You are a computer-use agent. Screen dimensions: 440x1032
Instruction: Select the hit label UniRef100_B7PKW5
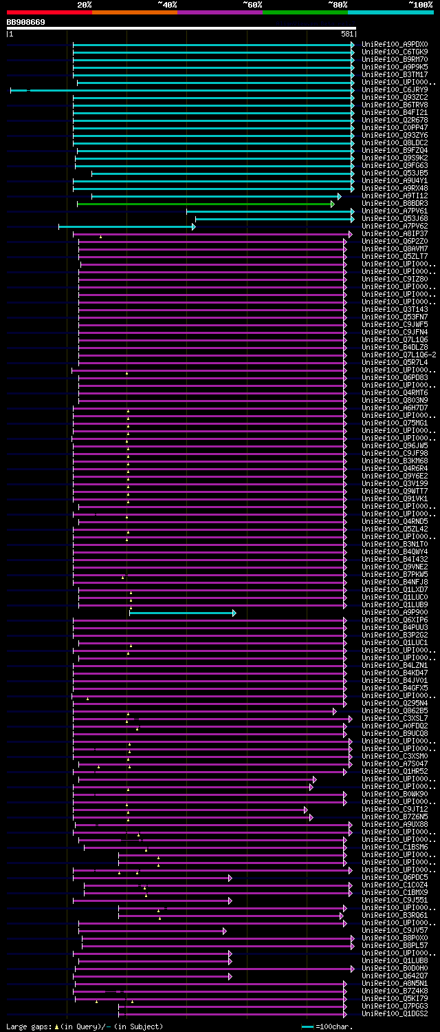(x=395, y=575)
